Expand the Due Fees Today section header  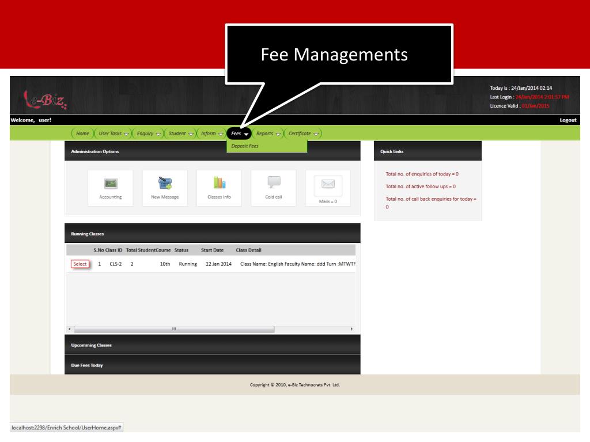(x=212, y=365)
